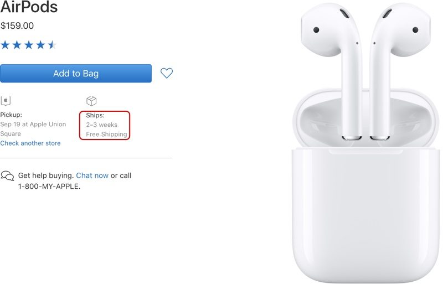The width and height of the screenshot is (443, 284).
Task: Click the Add to Bag button
Action: point(76,74)
